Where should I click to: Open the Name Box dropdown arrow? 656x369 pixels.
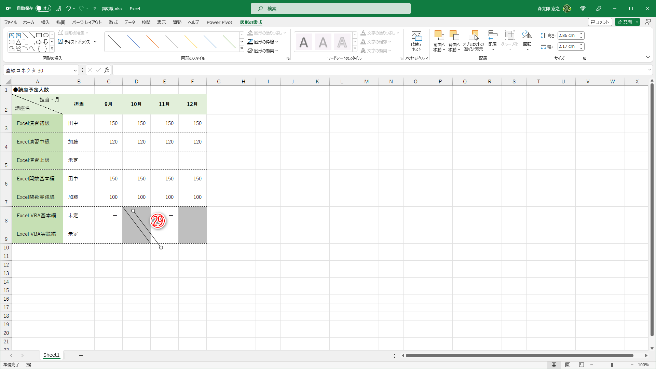(x=75, y=70)
